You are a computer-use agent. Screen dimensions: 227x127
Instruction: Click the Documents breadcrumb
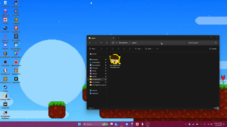(123, 43)
